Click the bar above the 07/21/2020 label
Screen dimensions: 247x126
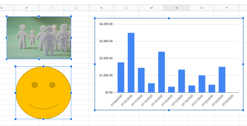click(202, 84)
